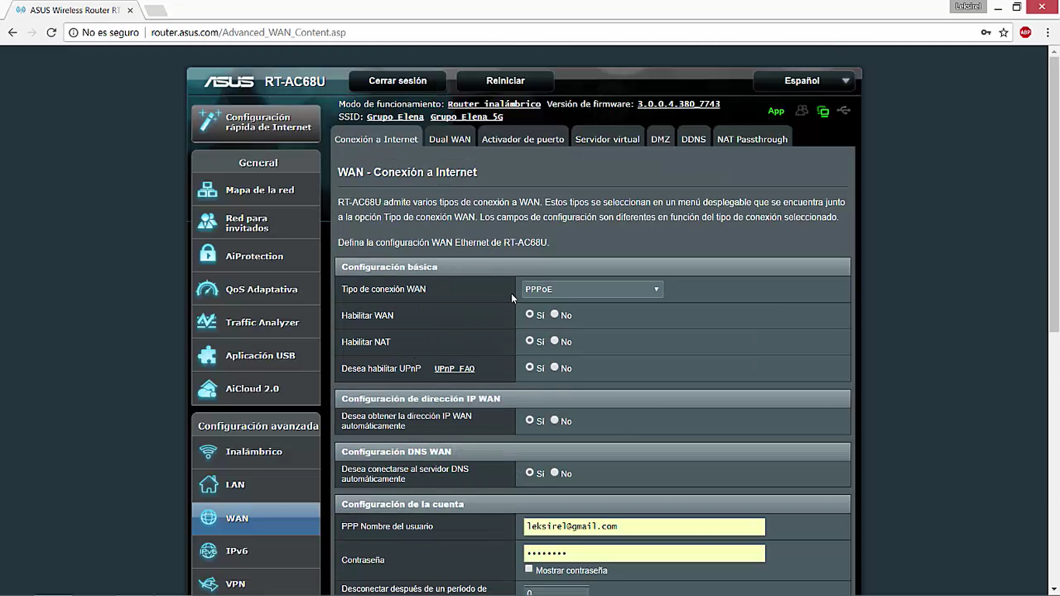Click the firmware version 3.0.0.4.380_7743 link
The height and width of the screenshot is (596, 1060).
(679, 104)
